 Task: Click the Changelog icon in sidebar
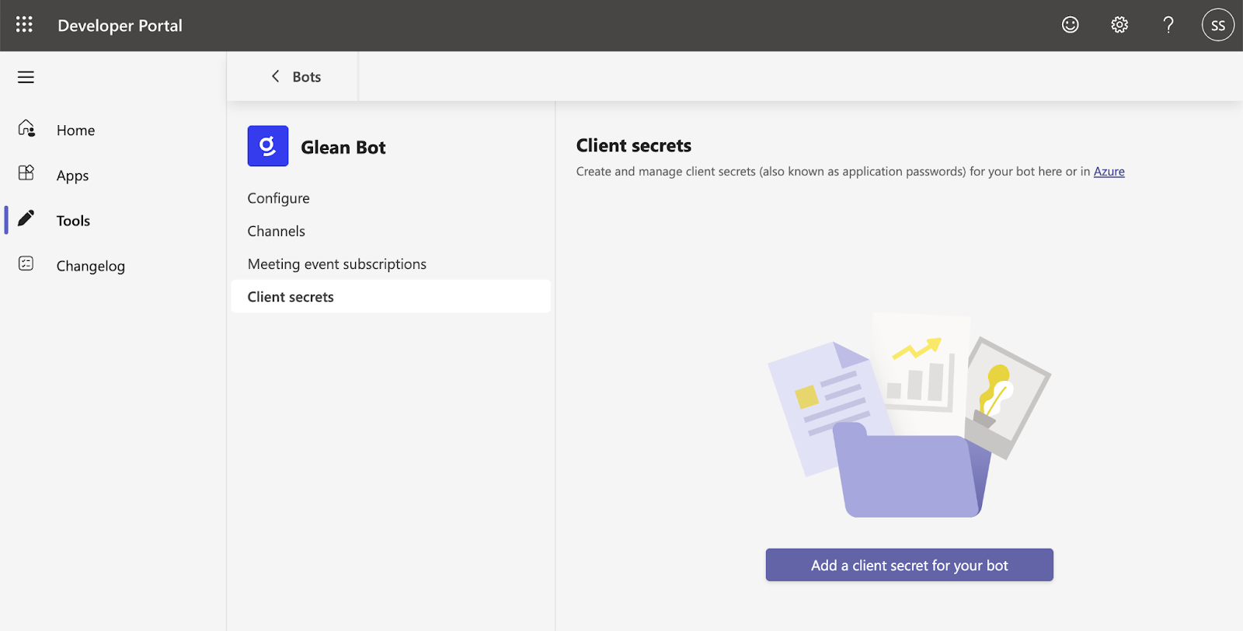click(26, 264)
